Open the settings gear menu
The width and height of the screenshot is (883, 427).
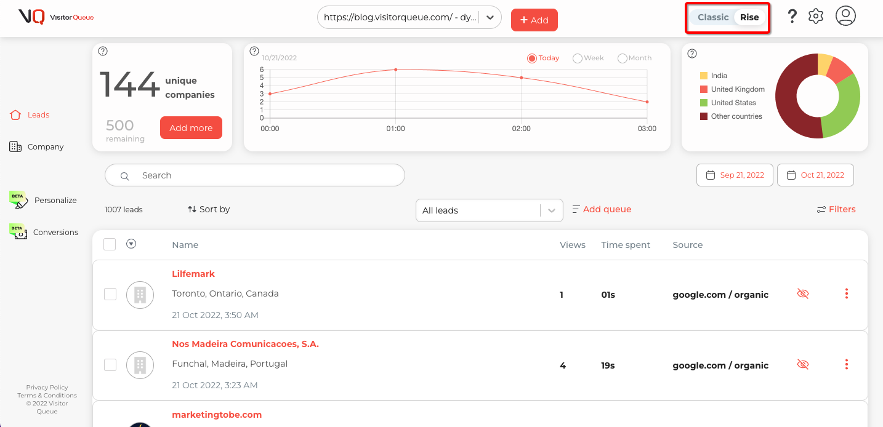click(x=815, y=16)
